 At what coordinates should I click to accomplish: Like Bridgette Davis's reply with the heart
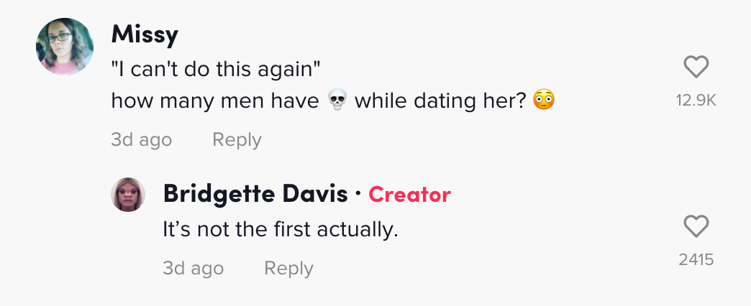tap(696, 226)
